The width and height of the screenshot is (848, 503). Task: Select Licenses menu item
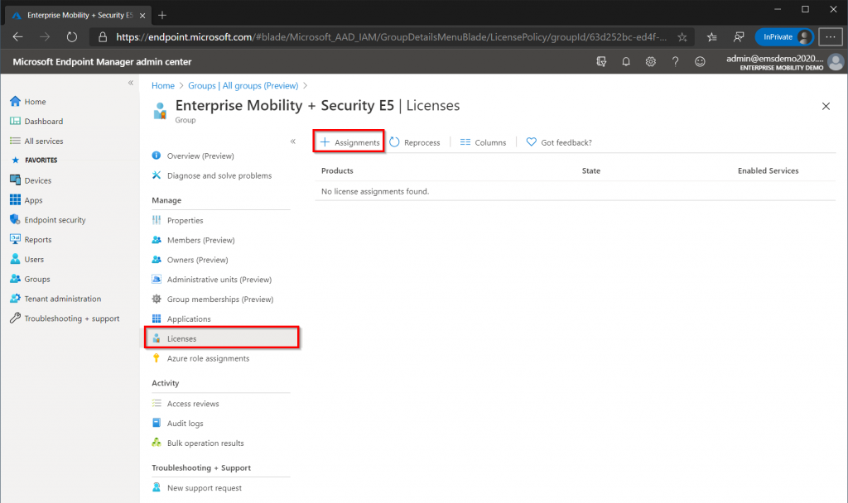(222, 338)
